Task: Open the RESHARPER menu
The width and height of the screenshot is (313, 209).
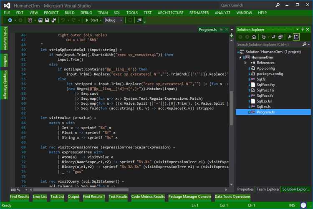Action: coord(199,13)
